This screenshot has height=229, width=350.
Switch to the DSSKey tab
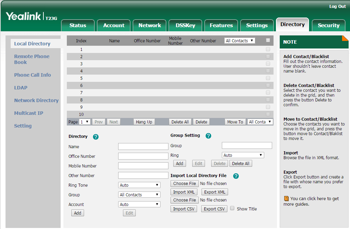pyautogui.click(x=185, y=25)
